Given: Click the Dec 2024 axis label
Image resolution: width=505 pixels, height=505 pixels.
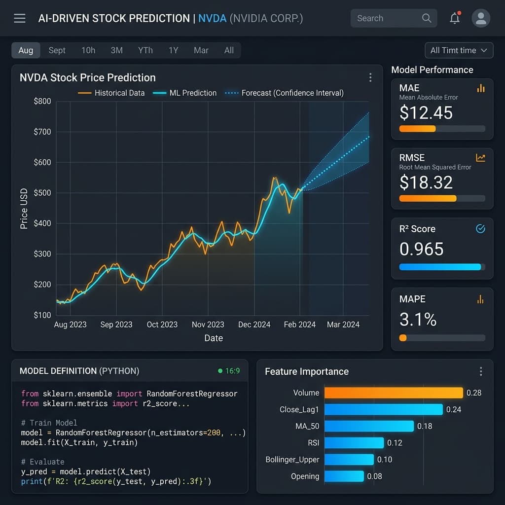Looking at the screenshot, I should pyautogui.click(x=254, y=325).
